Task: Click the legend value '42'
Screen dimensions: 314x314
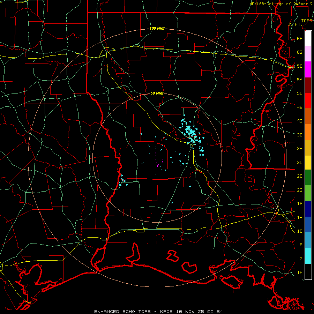Action: (300, 121)
